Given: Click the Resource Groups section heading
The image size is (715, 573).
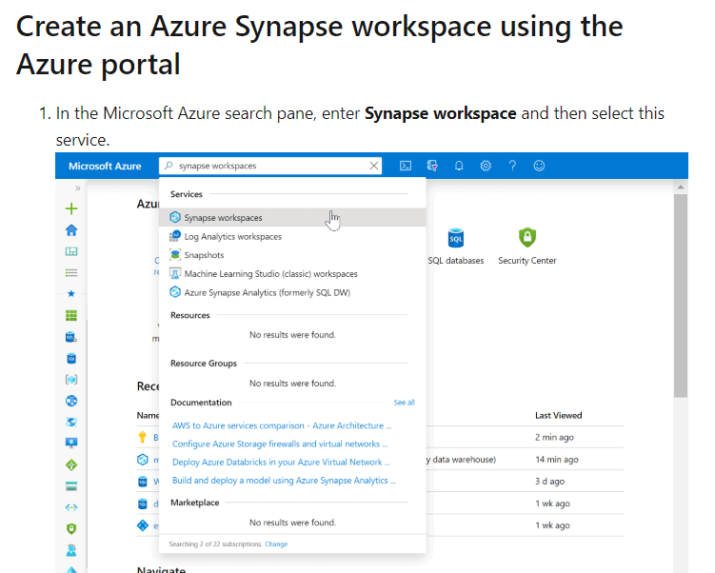Looking at the screenshot, I should (x=204, y=364).
